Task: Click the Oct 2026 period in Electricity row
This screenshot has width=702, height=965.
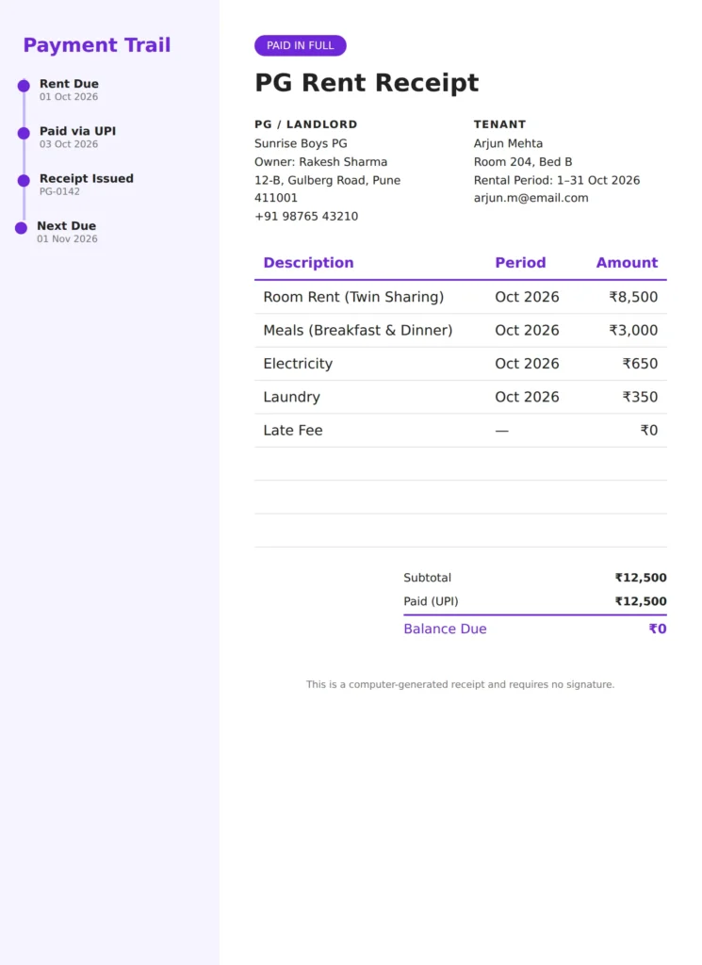Action: point(528,364)
